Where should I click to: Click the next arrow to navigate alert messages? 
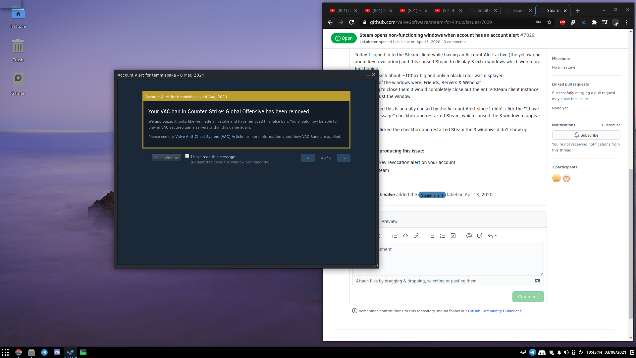[343, 158]
